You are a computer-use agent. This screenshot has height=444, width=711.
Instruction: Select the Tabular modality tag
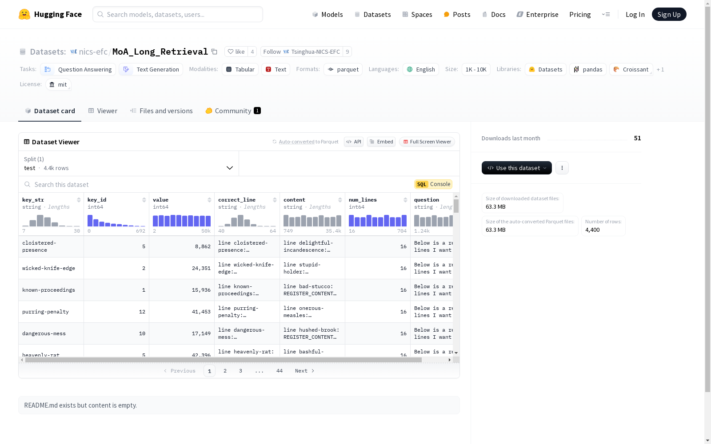click(240, 69)
